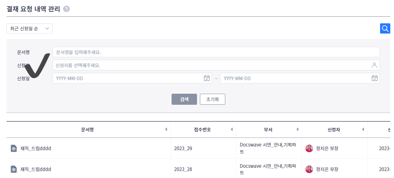Click document icon of row 2023_28
Viewport: 394px width, 178px height.
[x=14, y=169]
